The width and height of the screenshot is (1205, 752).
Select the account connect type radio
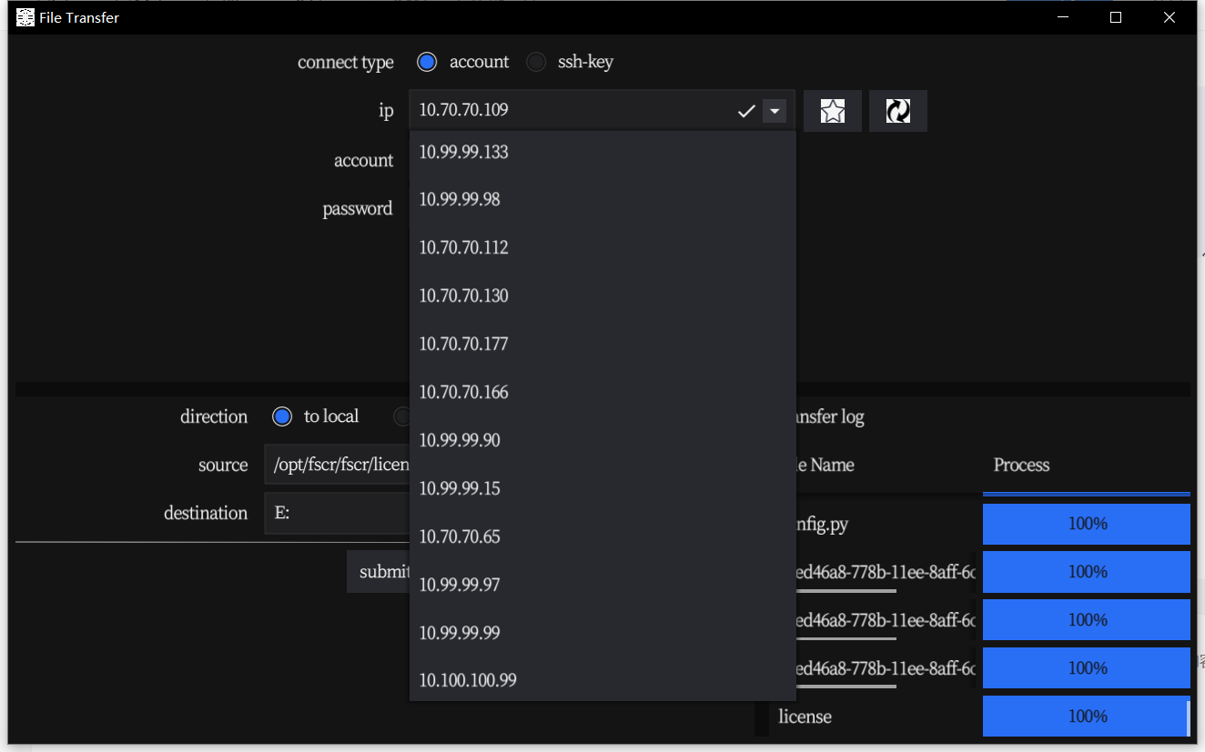[427, 62]
